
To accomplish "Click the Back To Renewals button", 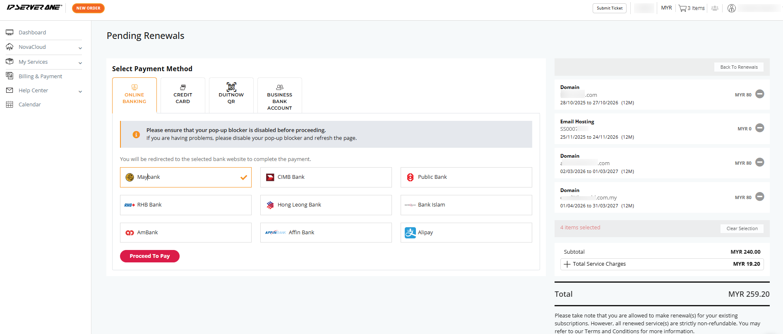I will (739, 67).
